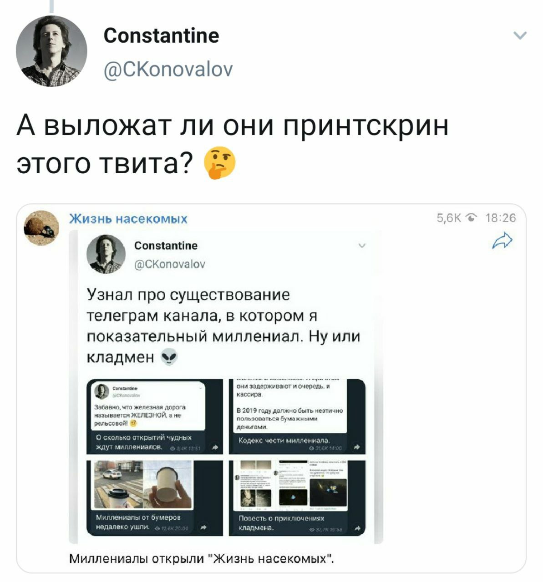Open the Жизнь насекомых channel name
The image size is (543, 582).
coord(128,219)
